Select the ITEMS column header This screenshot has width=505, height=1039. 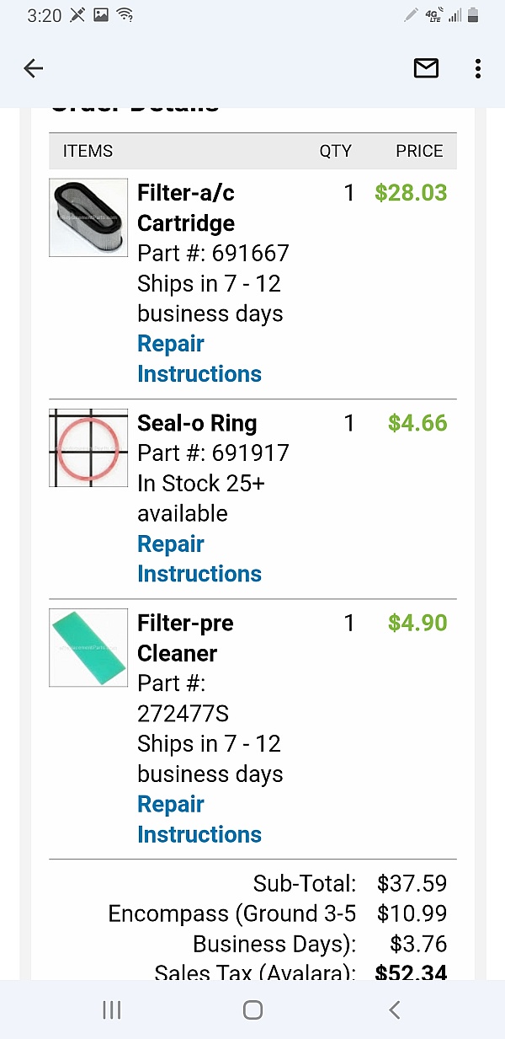pos(88,151)
